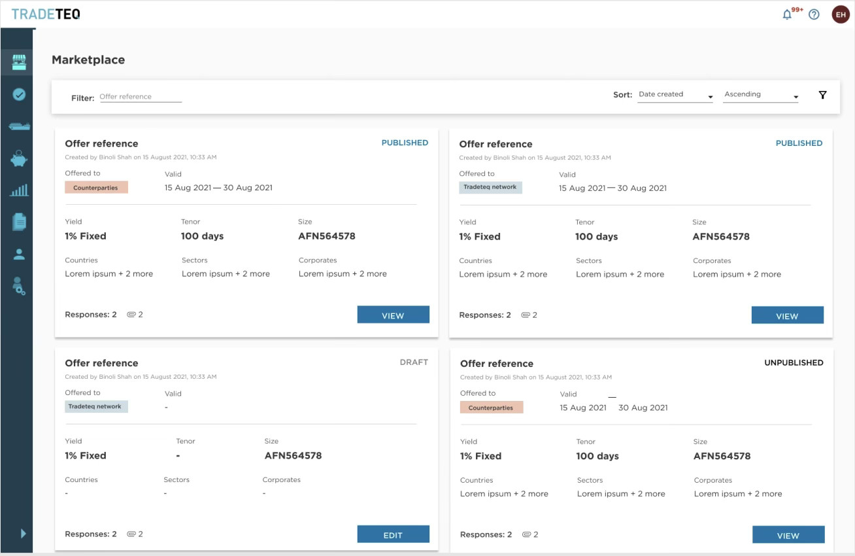Screen dimensions: 855x556
Task: Click Offer reference title on the draft card
Action: coord(101,363)
